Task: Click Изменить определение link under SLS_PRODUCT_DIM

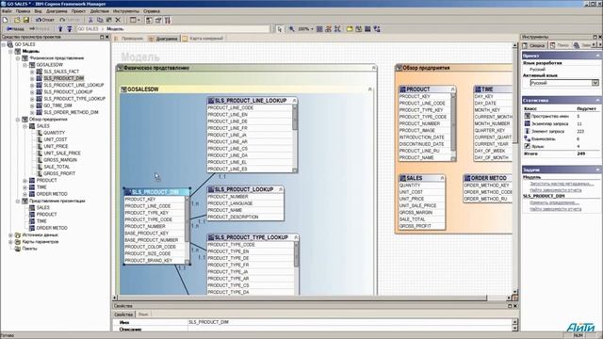Action: click(555, 202)
